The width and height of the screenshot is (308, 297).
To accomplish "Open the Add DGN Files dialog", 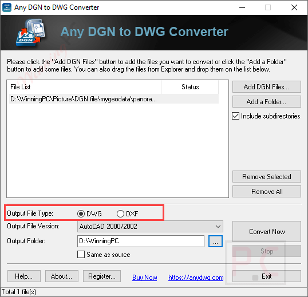I will 267,87.
